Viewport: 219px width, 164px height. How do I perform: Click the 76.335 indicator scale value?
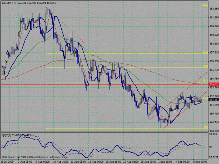pos(213,135)
